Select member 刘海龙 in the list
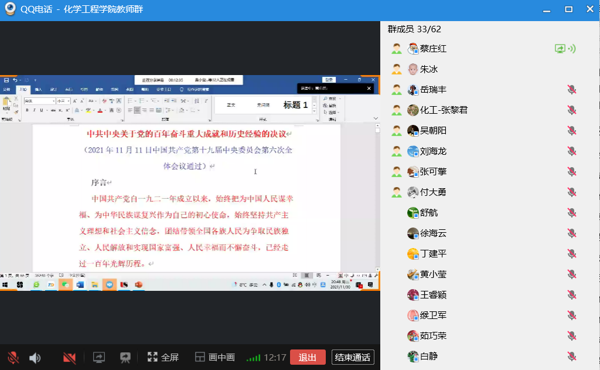This screenshot has height=370, width=600. (433, 151)
